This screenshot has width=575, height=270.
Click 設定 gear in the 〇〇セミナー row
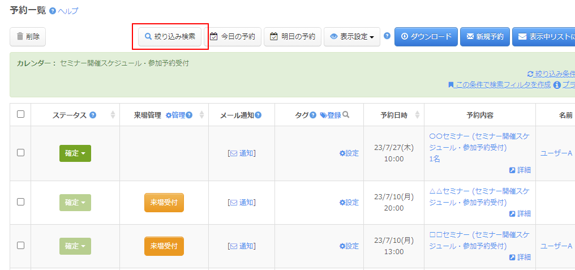349,153
